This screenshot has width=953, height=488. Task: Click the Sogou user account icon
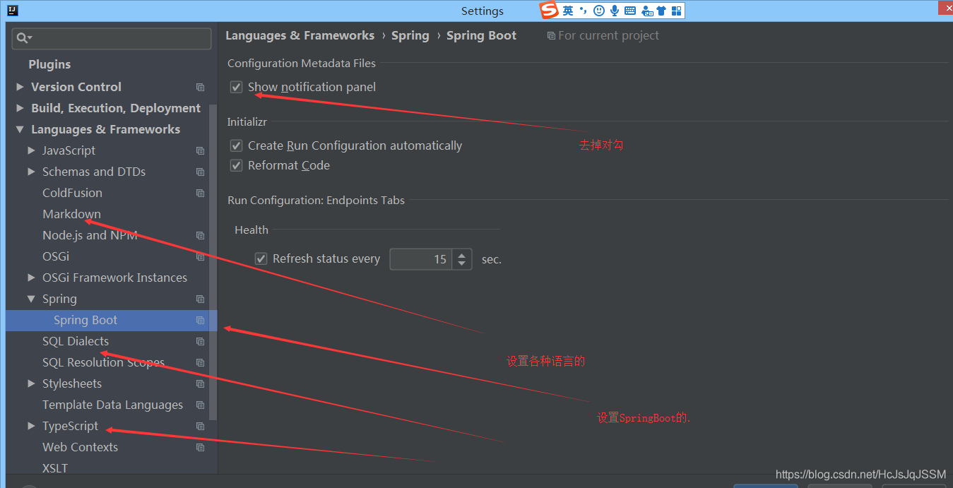click(646, 11)
